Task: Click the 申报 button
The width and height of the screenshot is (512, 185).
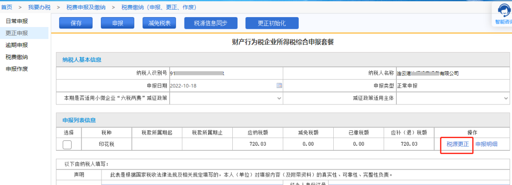Action: [118, 23]
